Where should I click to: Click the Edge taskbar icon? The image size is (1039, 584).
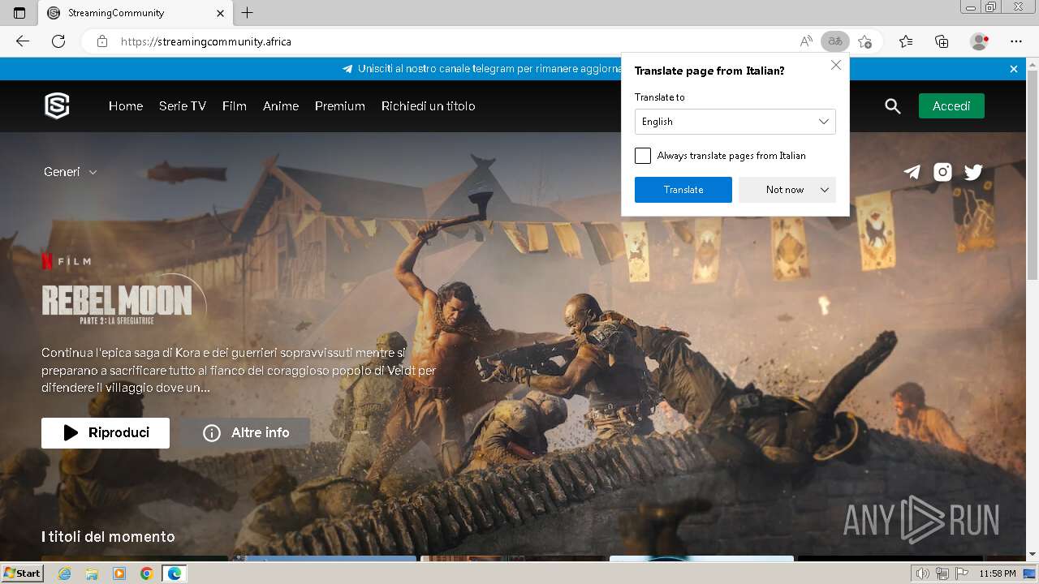tap(175, 573)
